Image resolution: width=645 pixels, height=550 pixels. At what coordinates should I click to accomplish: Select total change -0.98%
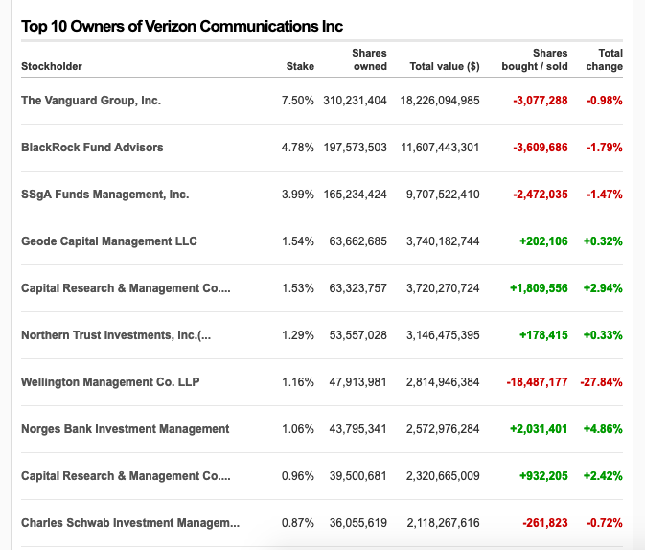click(x=605, y=101)
